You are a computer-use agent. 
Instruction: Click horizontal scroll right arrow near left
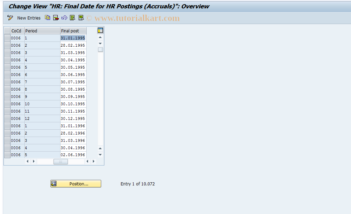pyautogui.click(x=34, y=161)
